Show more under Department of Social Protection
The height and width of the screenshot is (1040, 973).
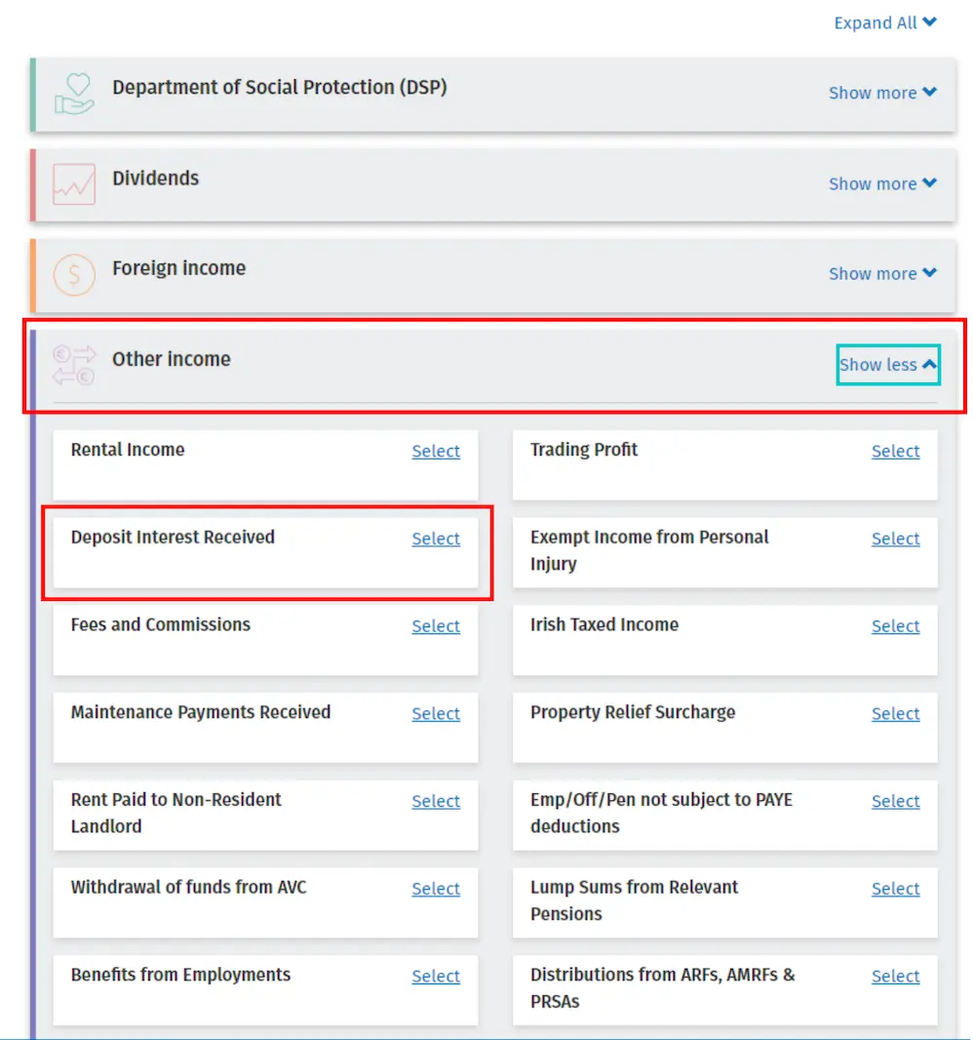(x=882, y=93)
